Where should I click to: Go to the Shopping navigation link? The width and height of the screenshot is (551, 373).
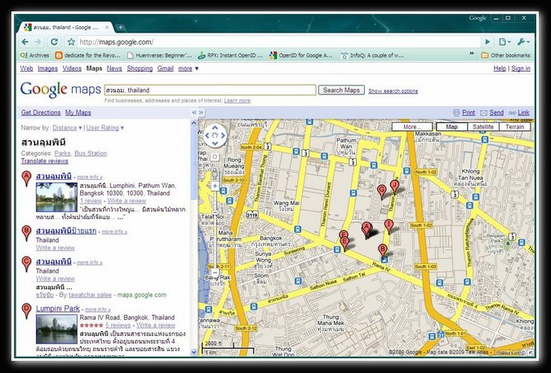tap(140, 68)
